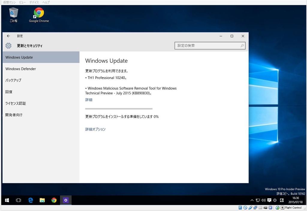Click the VirtualBox mouse integration icon
The height and width of the screenshot is (211, 307).
pyautogui.click(x=277, y=208)
